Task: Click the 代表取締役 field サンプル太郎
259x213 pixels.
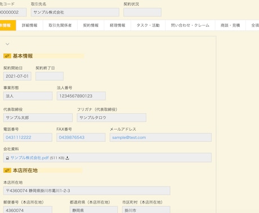Action: click(x=38, y=118)
